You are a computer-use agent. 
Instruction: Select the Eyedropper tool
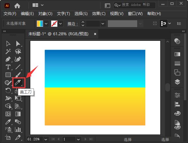click(8, 122)
